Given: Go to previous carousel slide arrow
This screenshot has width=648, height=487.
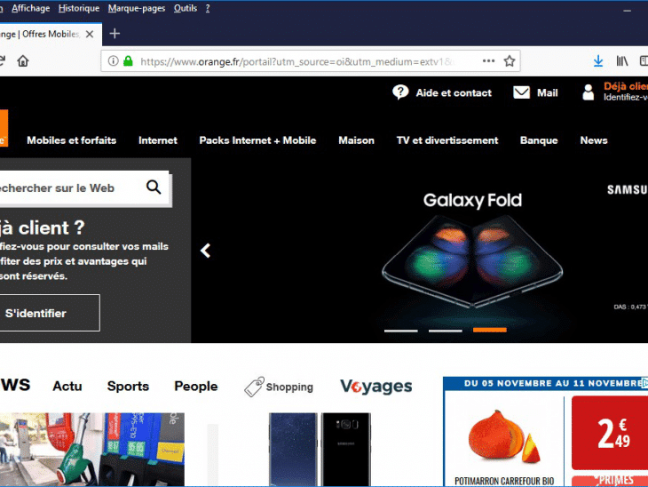Looking at the screenshot, I should (205, 251).
